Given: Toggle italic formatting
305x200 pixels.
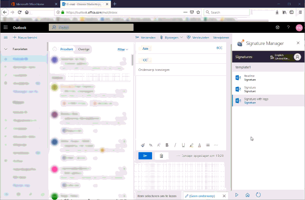Looking at the screenshot, I should pos(175,145).
